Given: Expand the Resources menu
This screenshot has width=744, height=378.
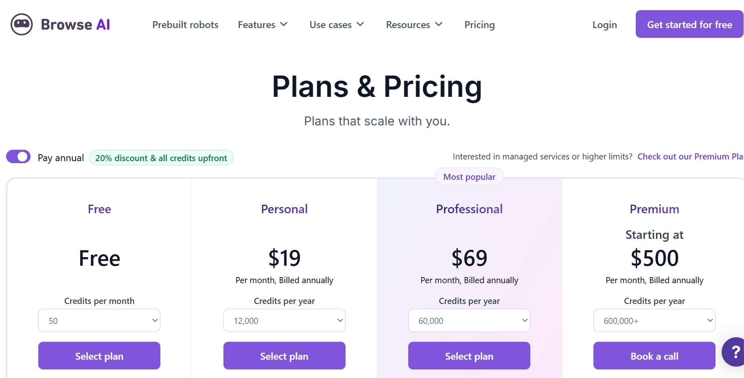Looking at the screenshot, I should click(414, 24).
